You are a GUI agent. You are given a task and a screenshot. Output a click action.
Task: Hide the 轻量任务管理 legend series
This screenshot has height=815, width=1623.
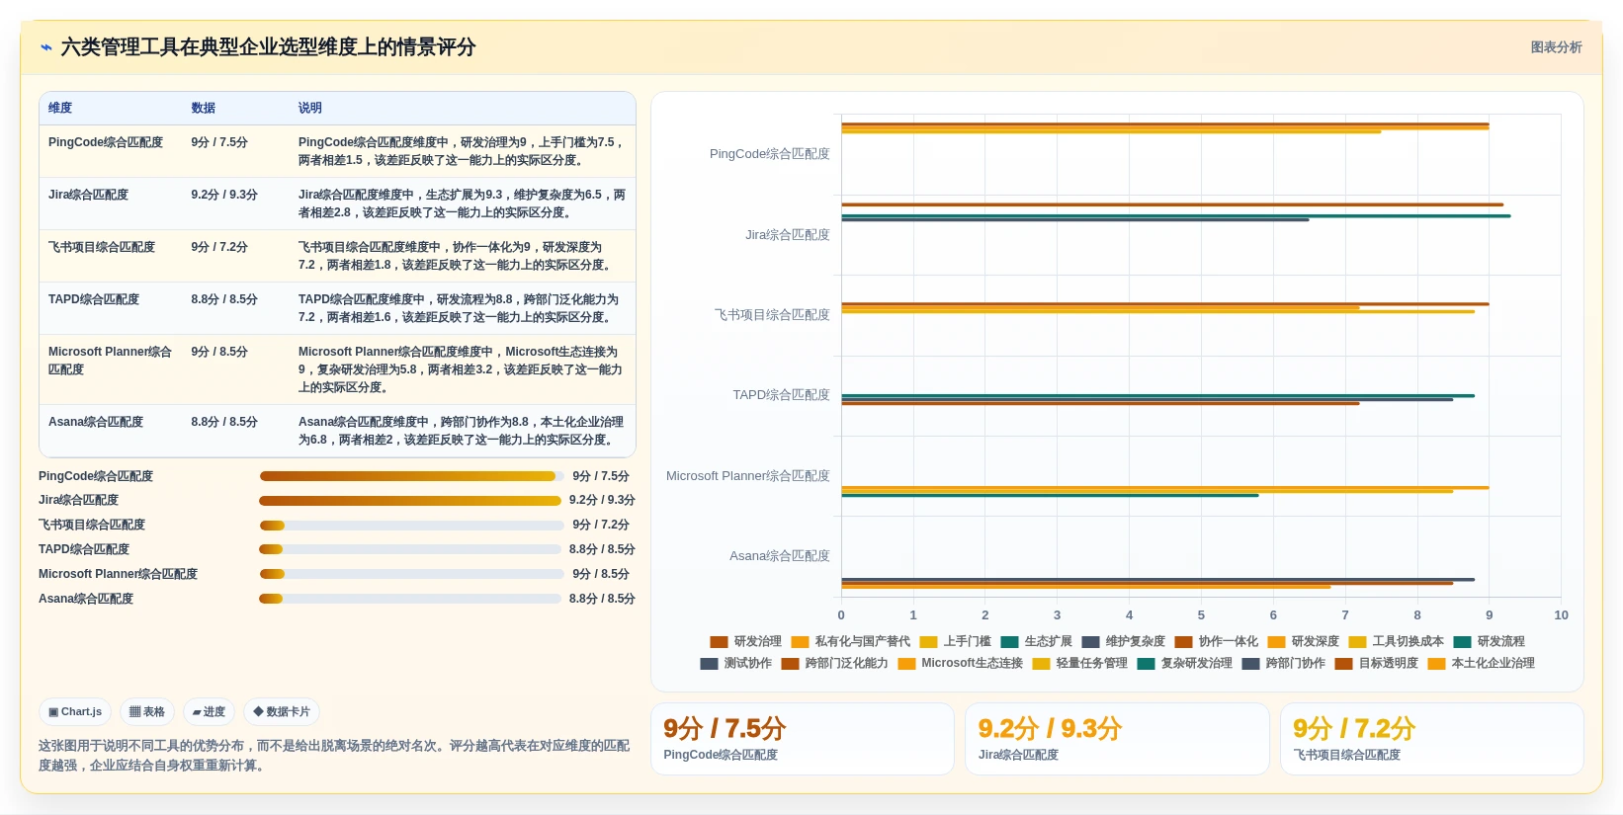1079,663
